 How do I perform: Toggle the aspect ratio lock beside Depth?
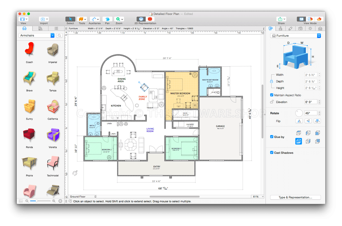click(x=271, y=81)
